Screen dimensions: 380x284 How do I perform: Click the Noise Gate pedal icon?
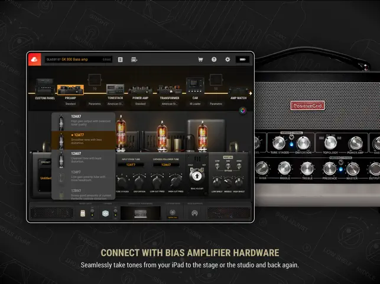[83, 213]
